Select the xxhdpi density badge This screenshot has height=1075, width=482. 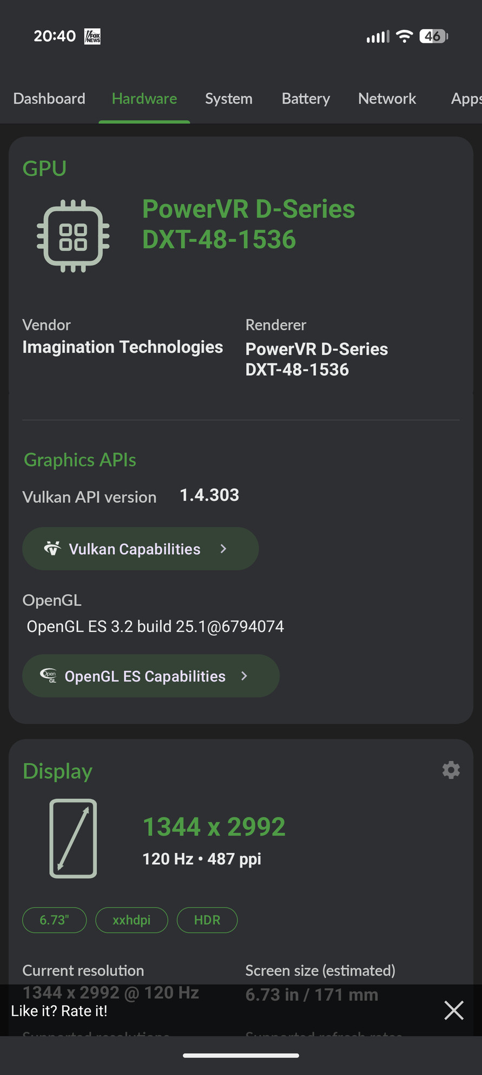pyautogui.click(x=131, y=919)
